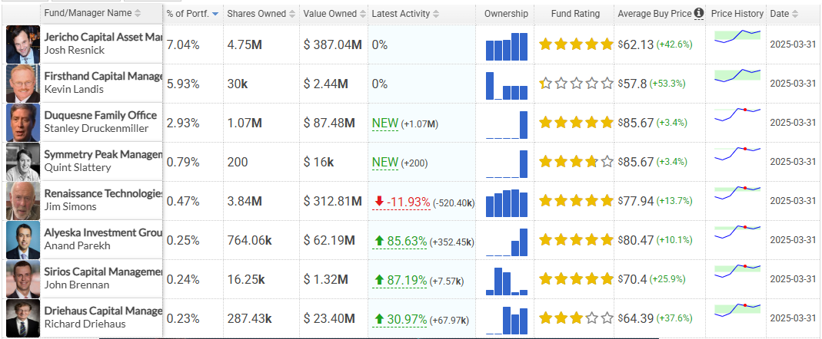Click the Price History column header
Image resolution: width=822 pixels, height=339 pixels.
tap(737, 14)
